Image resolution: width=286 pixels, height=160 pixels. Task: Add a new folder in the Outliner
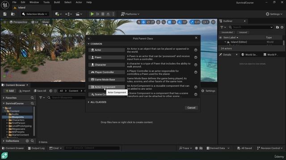click(x=278, y=27)
